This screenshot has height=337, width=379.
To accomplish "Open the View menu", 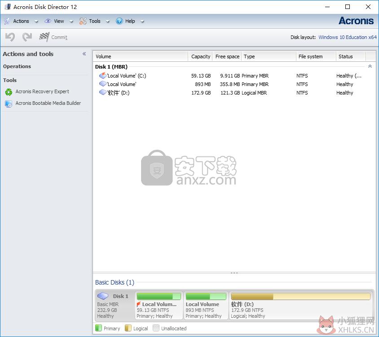I will click(59, 21).
